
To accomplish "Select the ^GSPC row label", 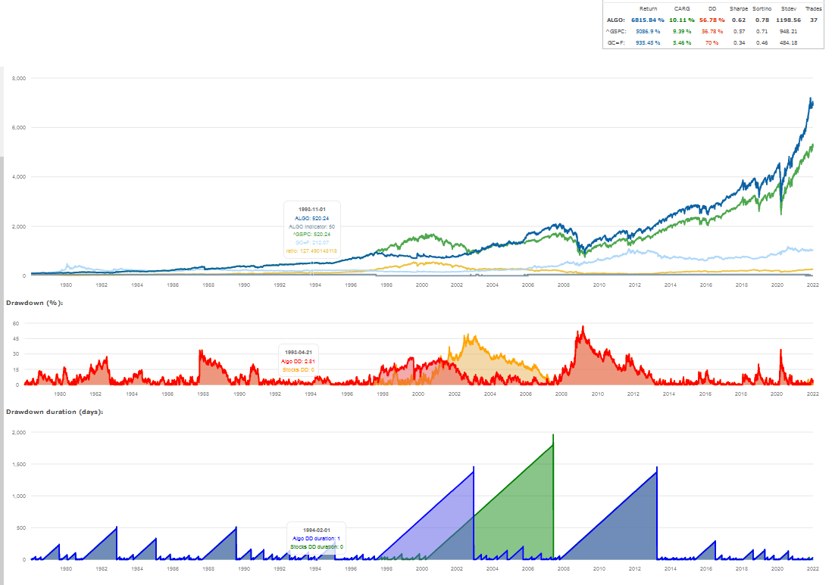I will [616, 31].
